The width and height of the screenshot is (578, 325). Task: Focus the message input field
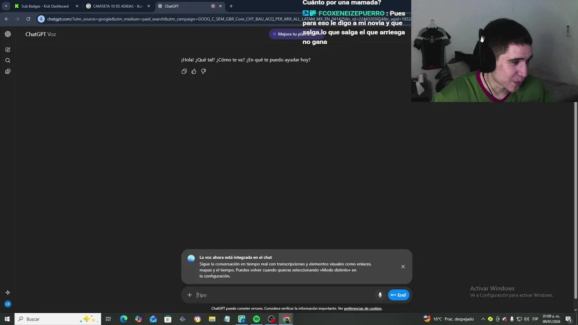285,295
